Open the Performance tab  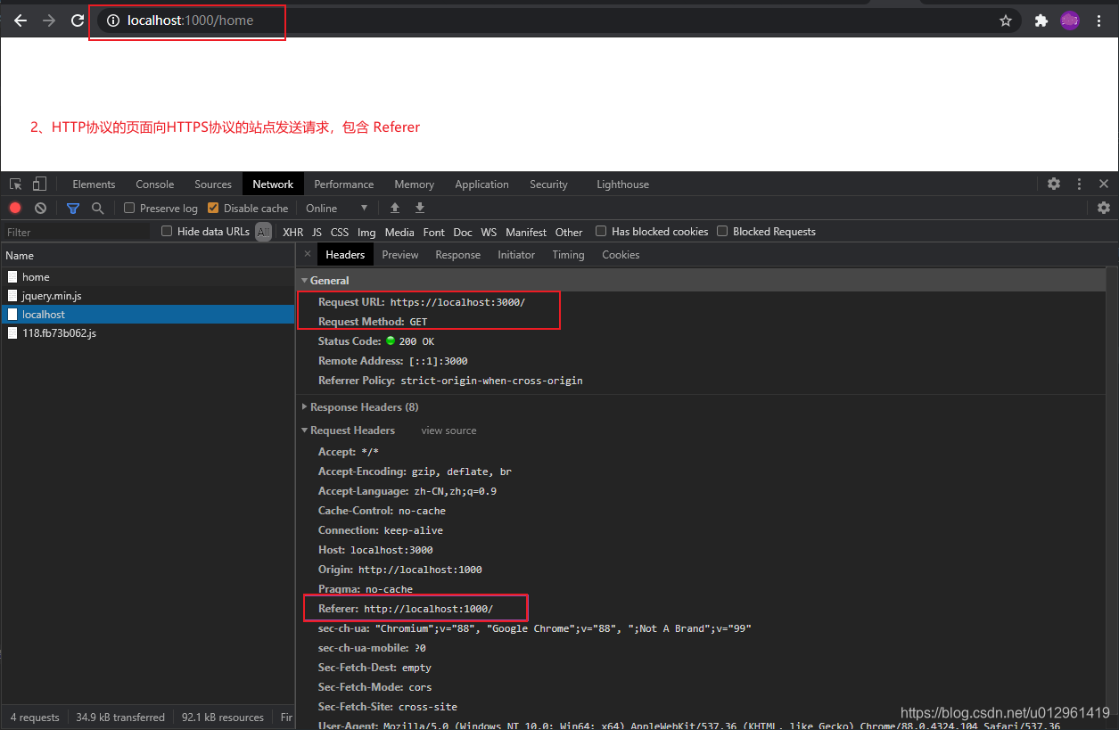(x=343, y=185)
